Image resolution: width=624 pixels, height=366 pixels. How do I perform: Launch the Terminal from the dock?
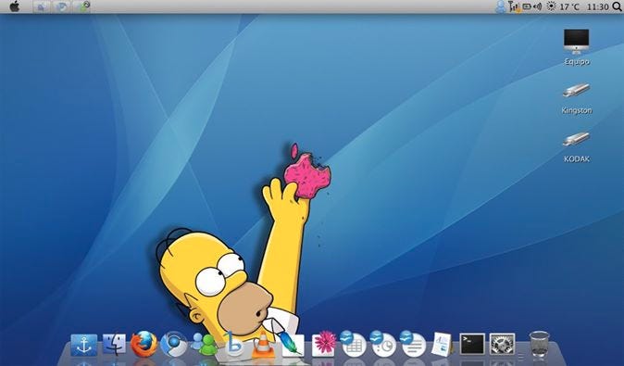pos(472,344)
